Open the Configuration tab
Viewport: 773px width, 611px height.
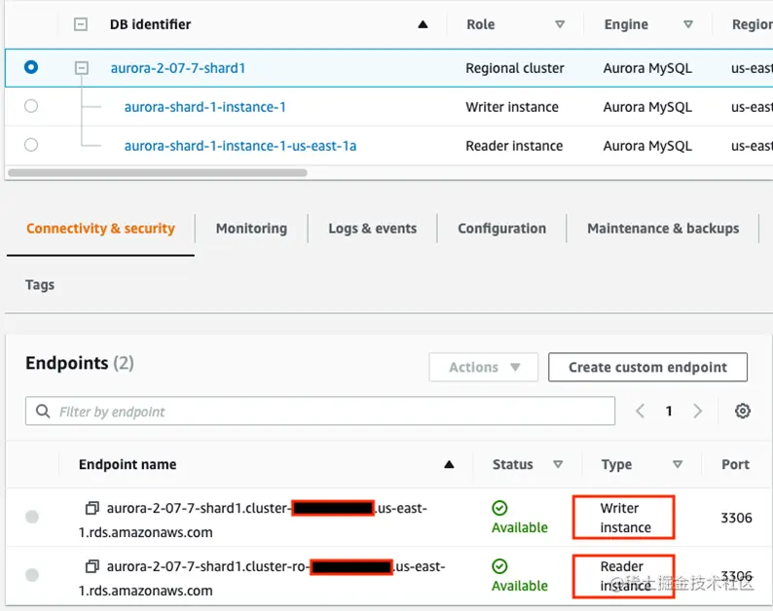tap(501, 229)
